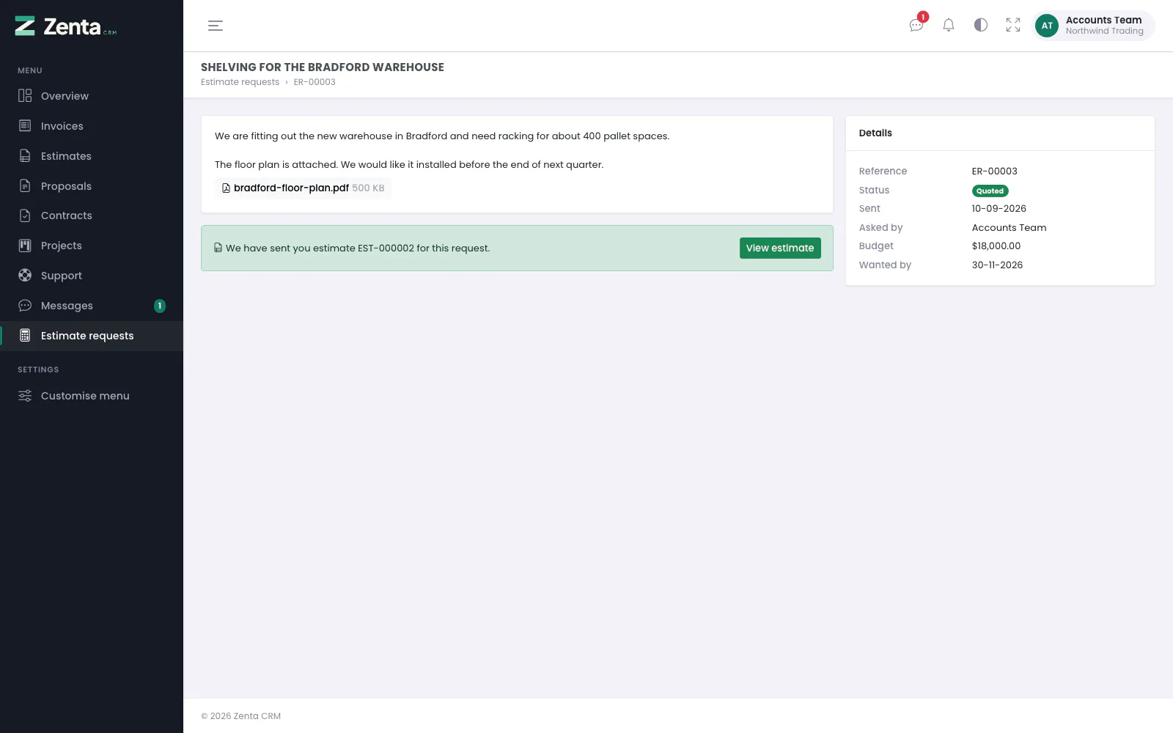
Task: Click the Messages bubble icon in sidebar
Action: (x=25, y=306)
